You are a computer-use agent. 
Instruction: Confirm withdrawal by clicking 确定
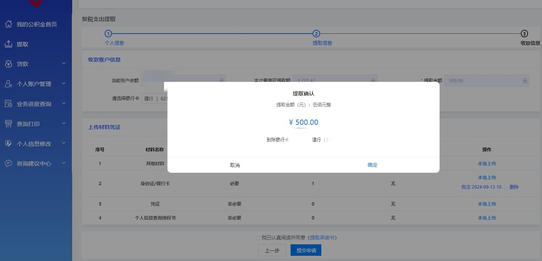point(372,165)
